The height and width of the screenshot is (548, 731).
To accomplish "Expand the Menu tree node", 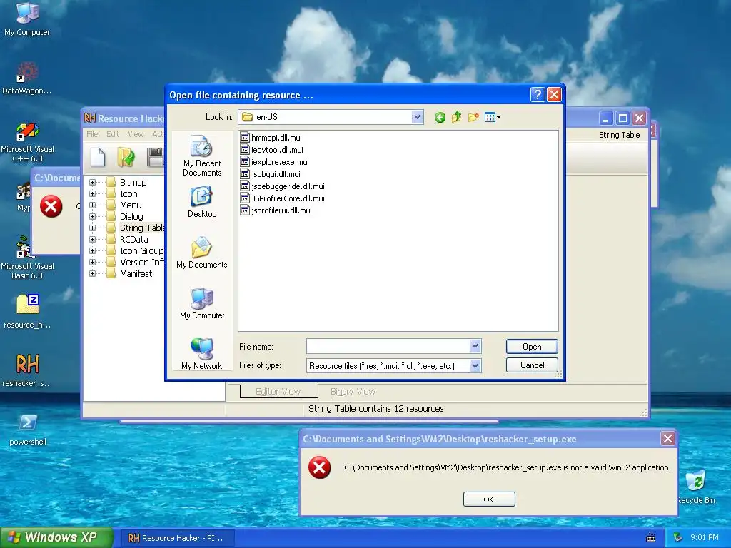I will click(92, 205).
